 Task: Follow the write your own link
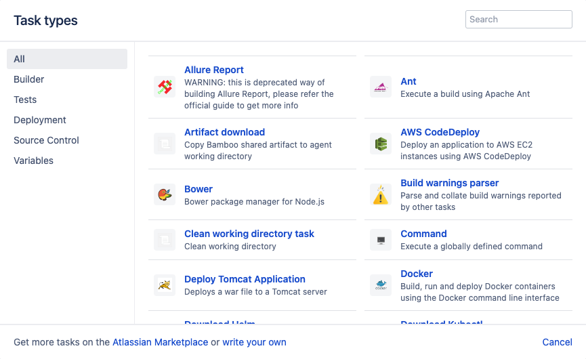tap(254, 342)
